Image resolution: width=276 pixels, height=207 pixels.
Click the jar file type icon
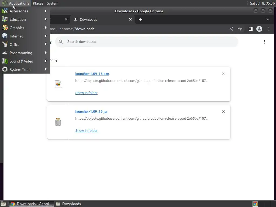(58, 122)
